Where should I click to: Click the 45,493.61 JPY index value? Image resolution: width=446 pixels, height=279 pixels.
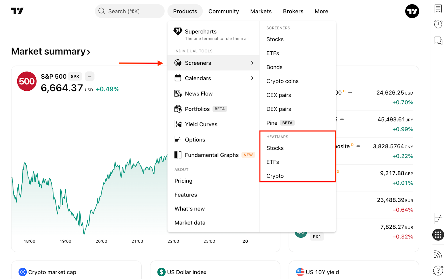[395, 119]
